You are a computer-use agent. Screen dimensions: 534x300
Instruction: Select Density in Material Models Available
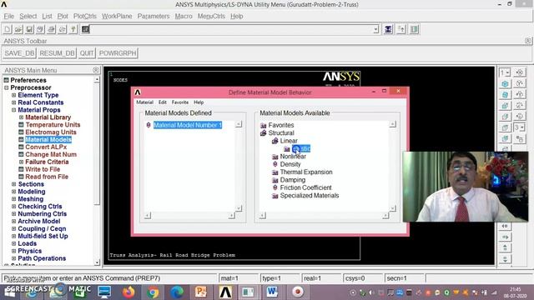[x=290, y=164]
